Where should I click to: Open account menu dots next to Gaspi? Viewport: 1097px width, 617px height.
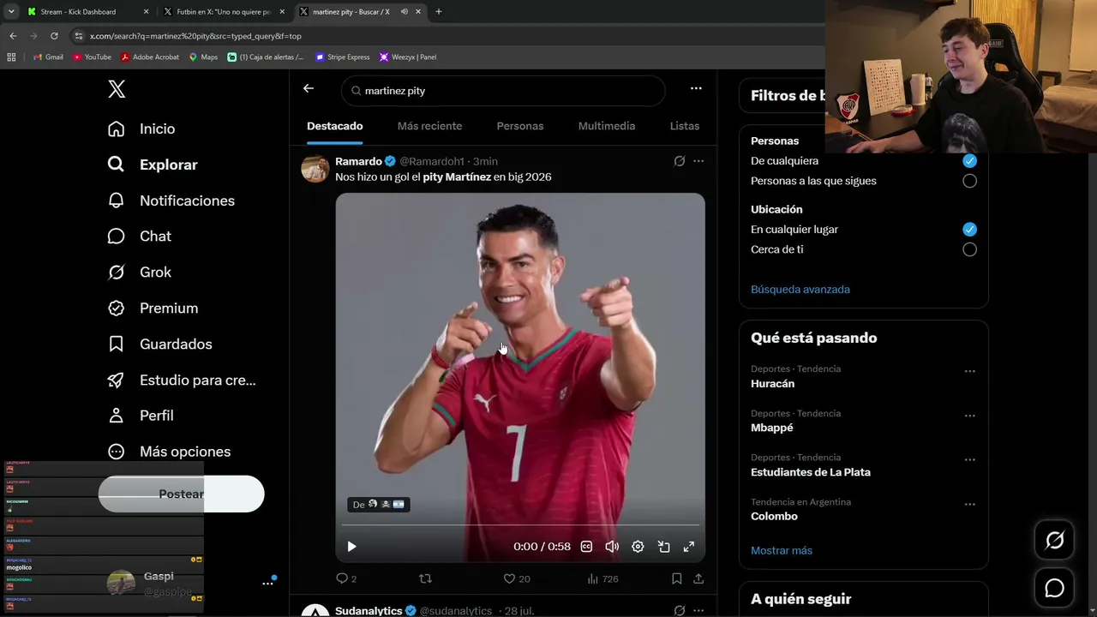pos(267,583)
